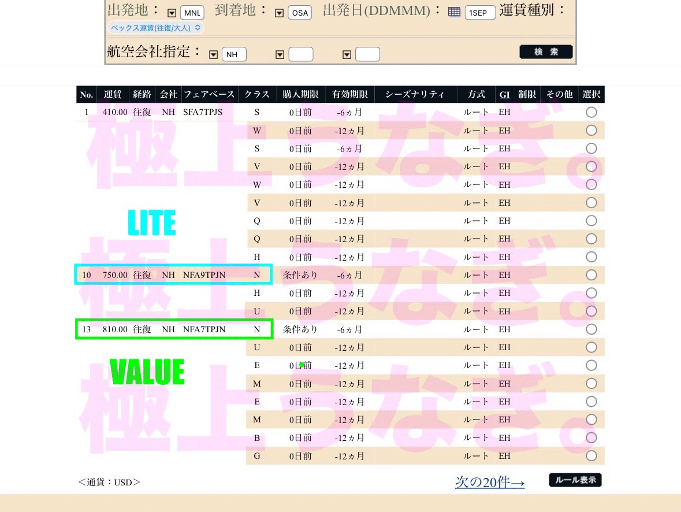Screen dimensions: 681x512
Task: Click fare basis SFA7TPJS
Action: point(203,112)
